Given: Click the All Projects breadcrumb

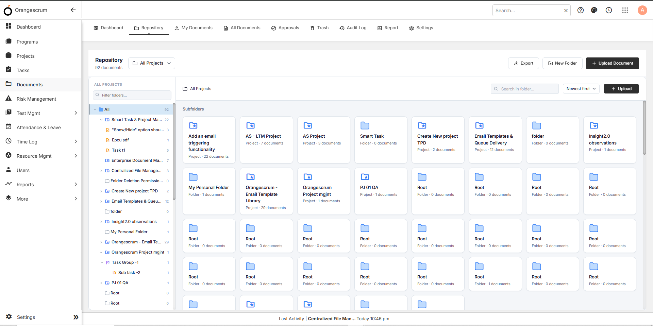Looking at the screenshot, I should pyautogui.click(x=197, y=89).
